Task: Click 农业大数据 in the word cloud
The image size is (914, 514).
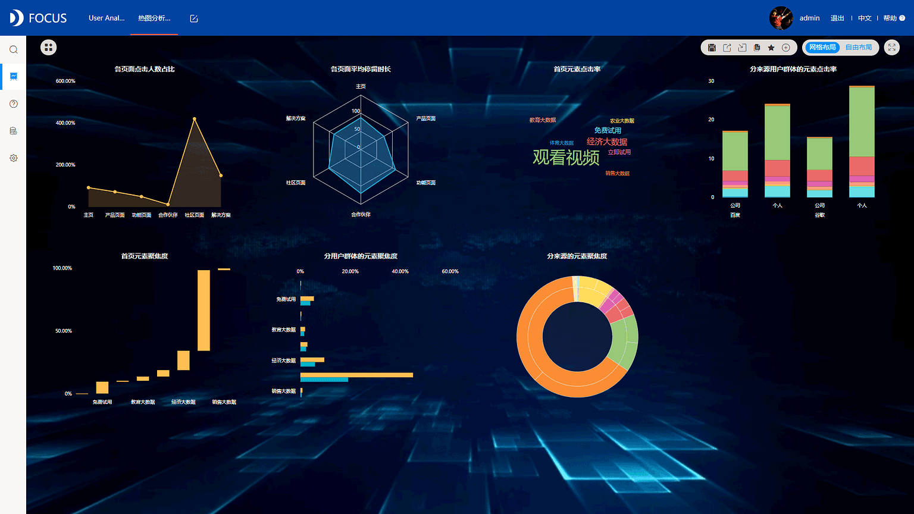Action: 622,121
